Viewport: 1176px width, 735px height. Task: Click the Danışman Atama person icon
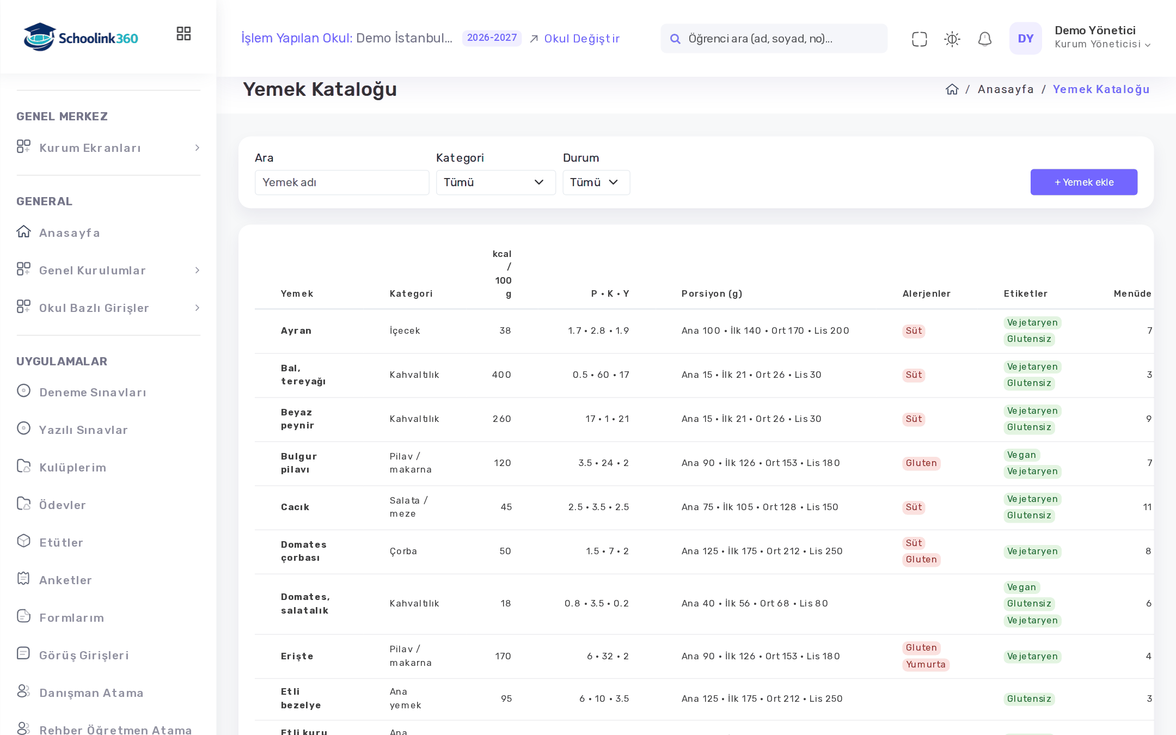point(23,691)
